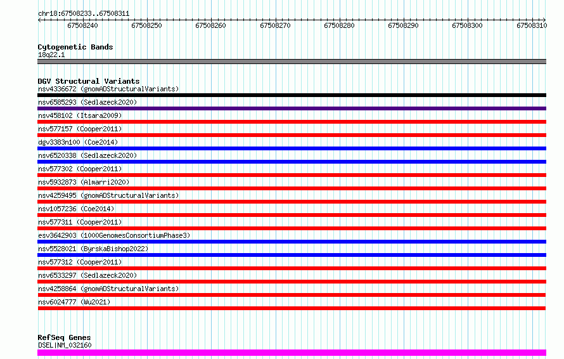Click the nsv5932873 (Almarri2020) label
This screenshot has height=359, width=564.
point(84,182)
